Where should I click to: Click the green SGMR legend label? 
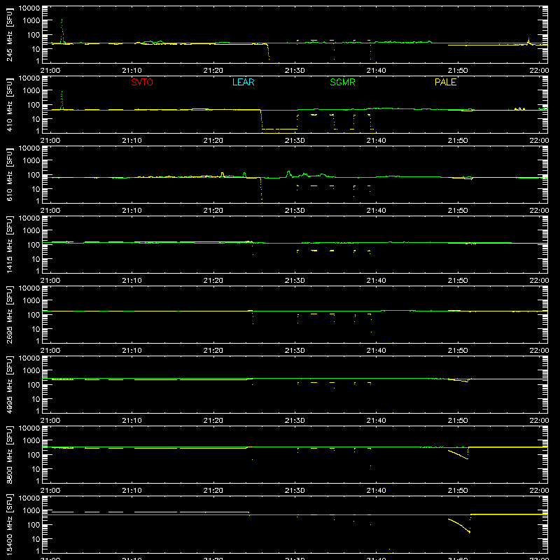(342, 82)
